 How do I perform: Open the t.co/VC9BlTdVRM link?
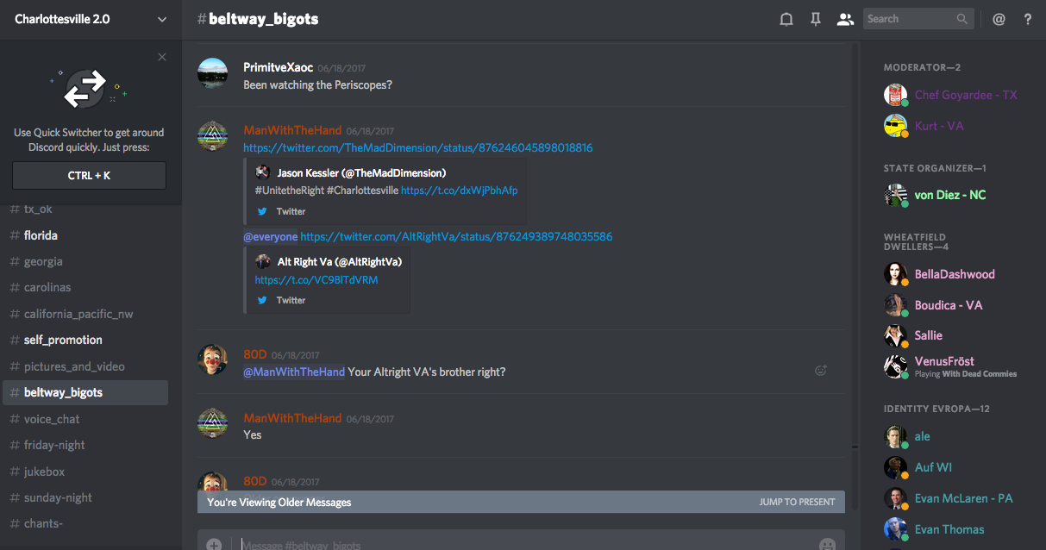tap(316, 280)
